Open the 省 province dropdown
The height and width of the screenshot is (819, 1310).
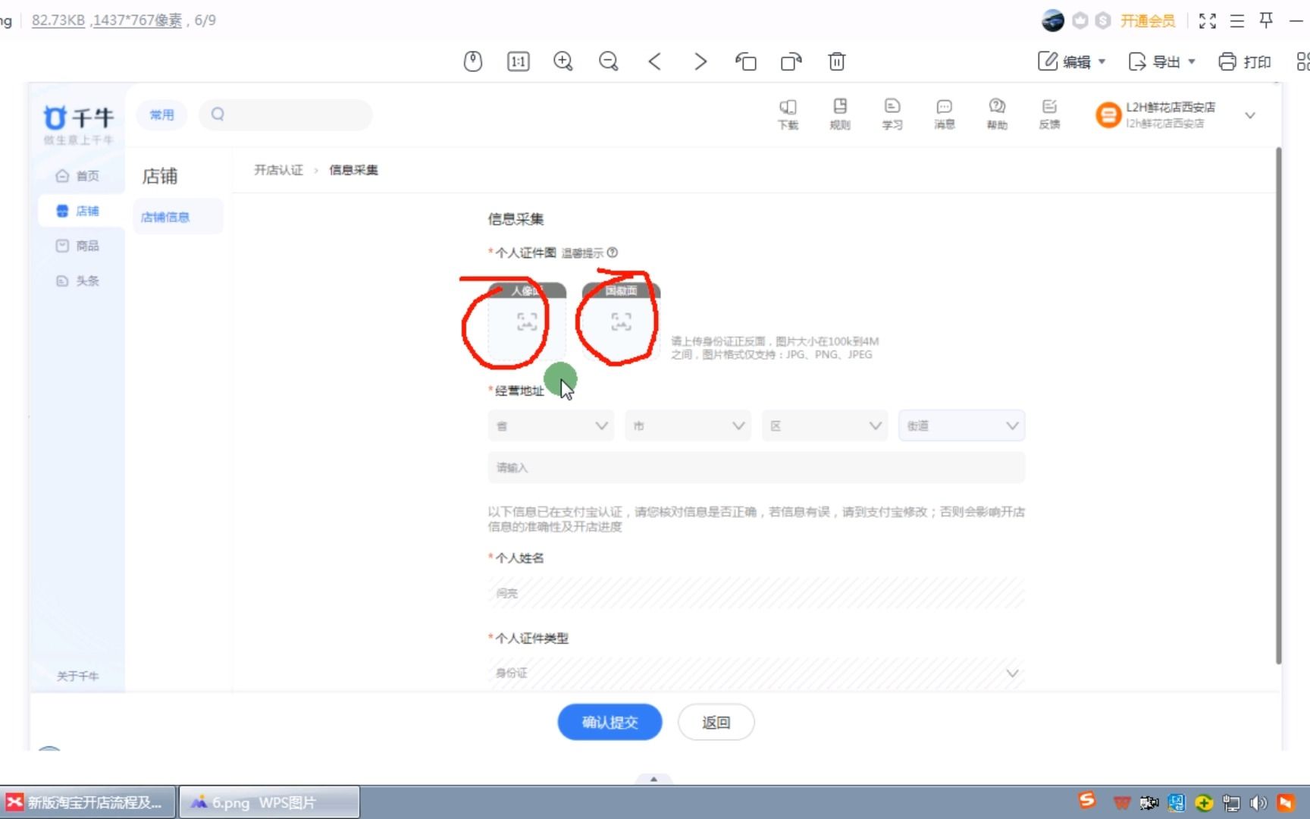551,425
